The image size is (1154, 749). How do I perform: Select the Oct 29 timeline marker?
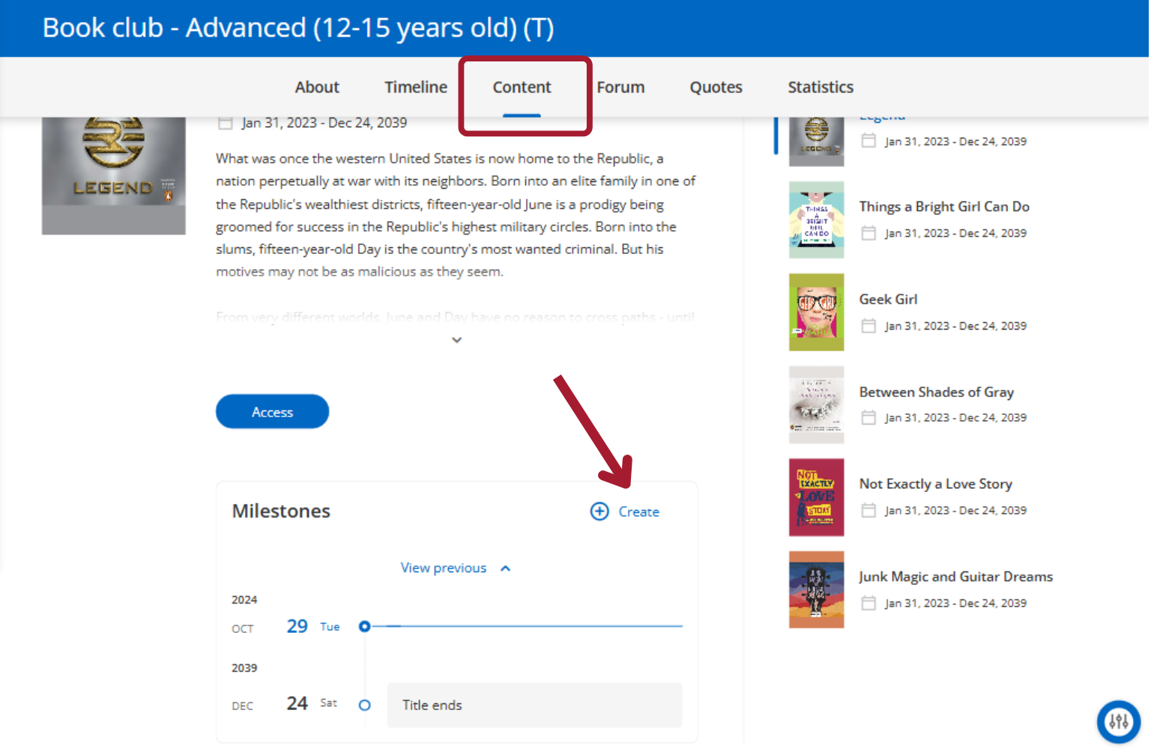pos(364,626)
